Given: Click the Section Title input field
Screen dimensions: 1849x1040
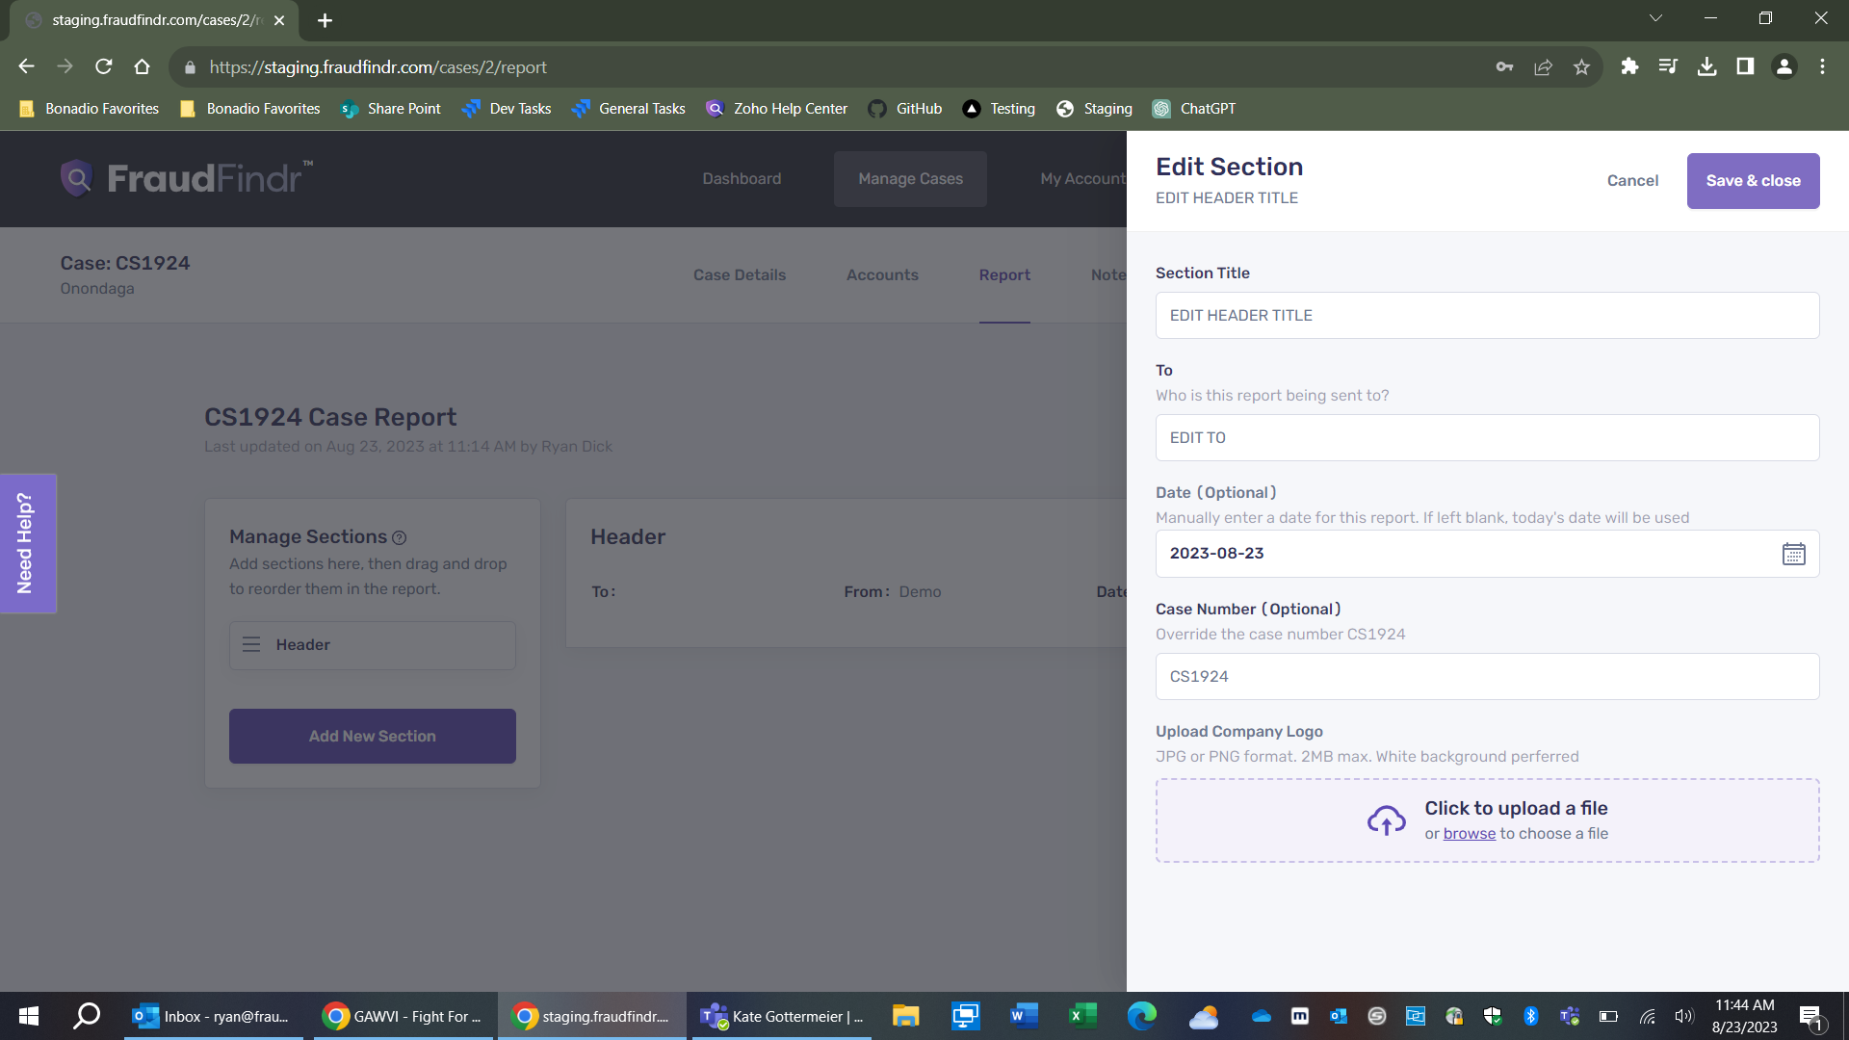Looking at the screenshot, I should click(x=1487, y=316).
